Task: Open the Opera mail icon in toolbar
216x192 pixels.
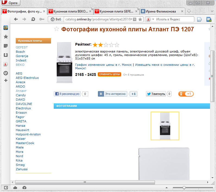Action: [x=209, y=19]
